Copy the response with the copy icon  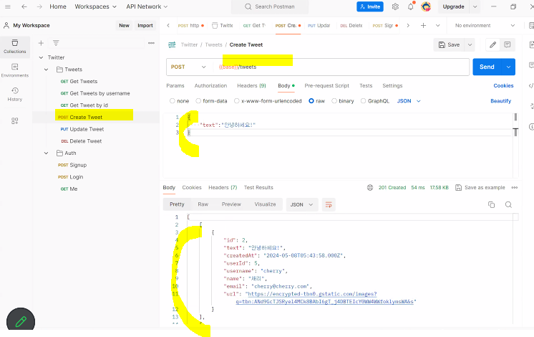[491, 204]
